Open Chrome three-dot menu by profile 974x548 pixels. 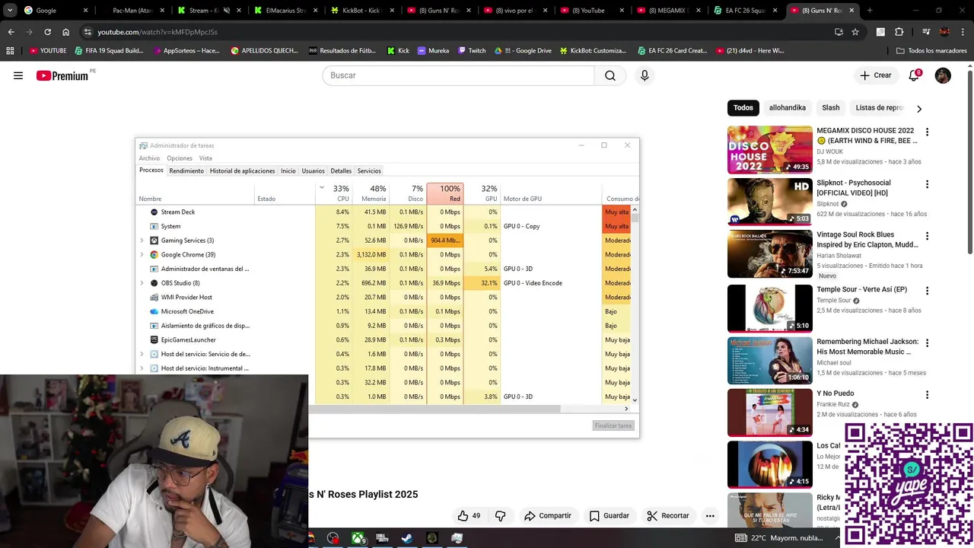coord(963,32)
